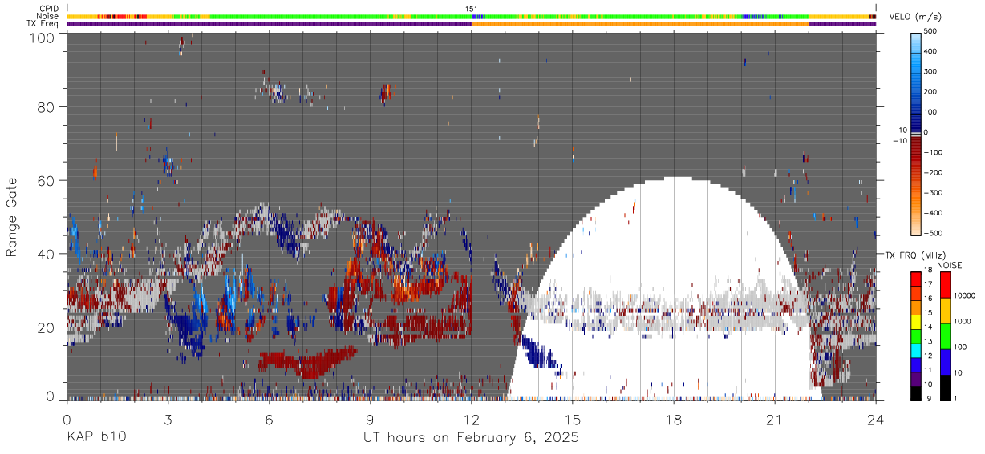985x454 pixels.
Task: Click the '21' tick on the UT hours axis
Action: 775,420
